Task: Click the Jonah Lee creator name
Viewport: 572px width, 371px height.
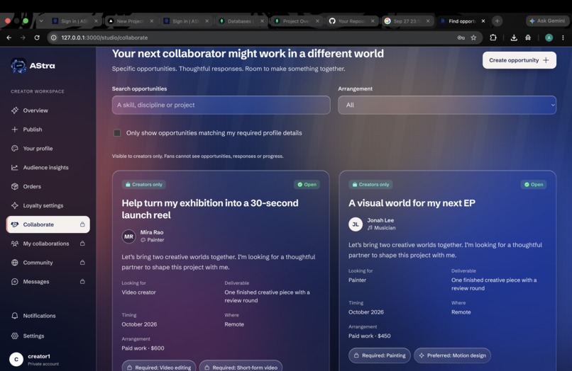Action: 380,220
